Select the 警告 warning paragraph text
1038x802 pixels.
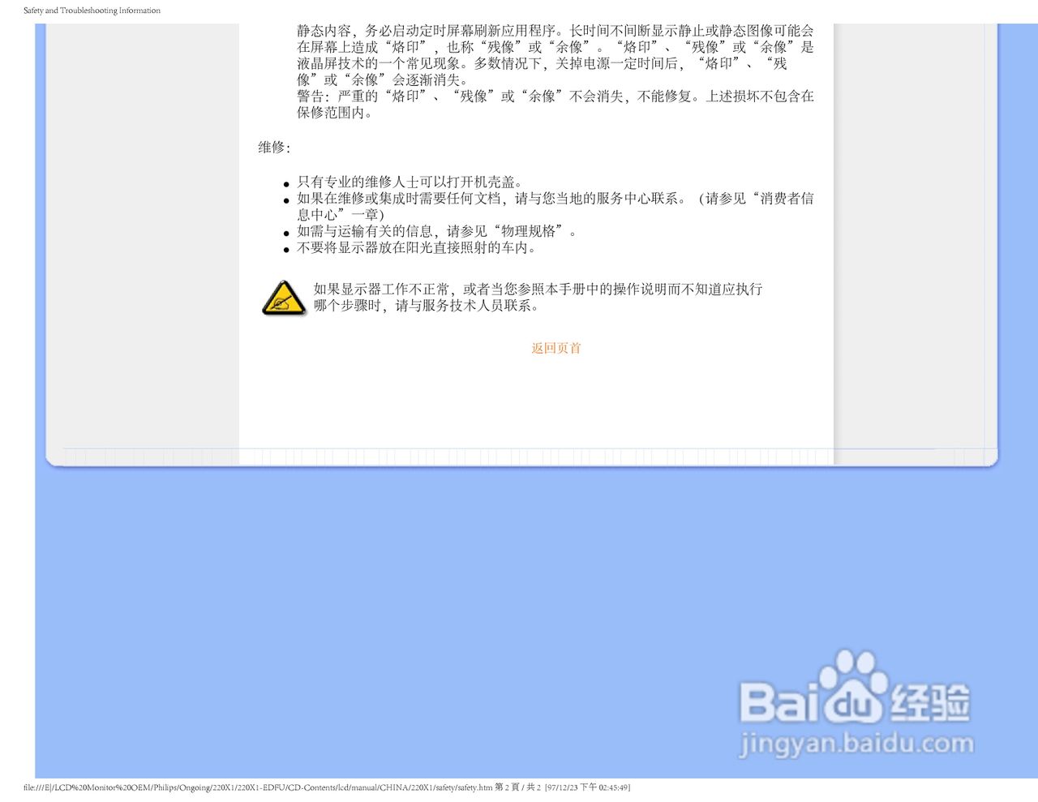pos(555,103)
